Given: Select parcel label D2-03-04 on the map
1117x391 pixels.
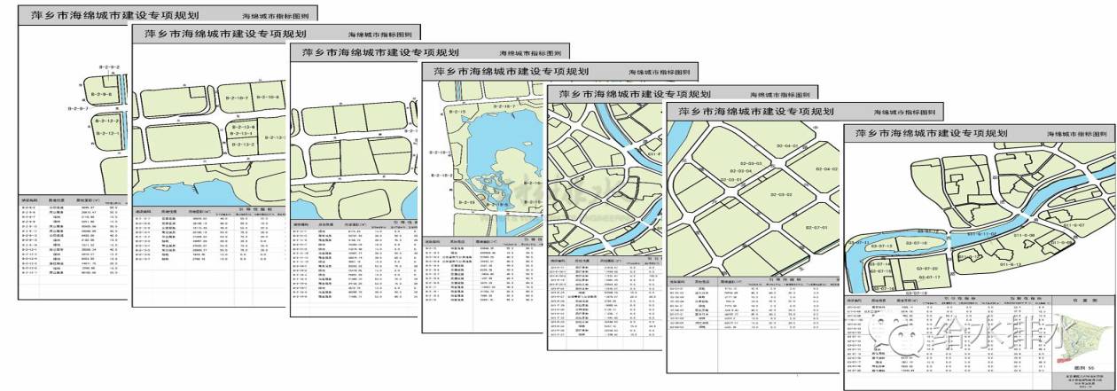Looking at the screenshot, I should coord(741,171).
